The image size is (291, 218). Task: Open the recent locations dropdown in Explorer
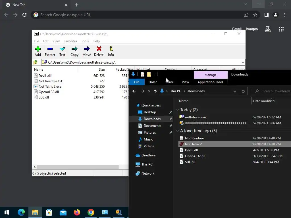coord(149,91)
